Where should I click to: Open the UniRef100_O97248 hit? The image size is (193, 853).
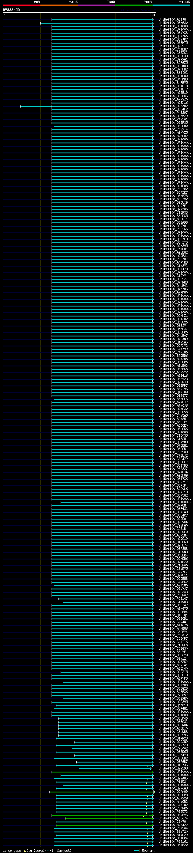click(x=173, y=512)
